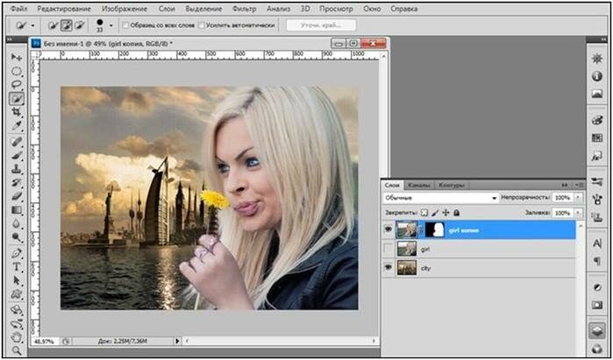Open the Navigator panel icon in dock
Image resolution: width=613 pixels, height=360 pixels.
click(x=597, y=59)
